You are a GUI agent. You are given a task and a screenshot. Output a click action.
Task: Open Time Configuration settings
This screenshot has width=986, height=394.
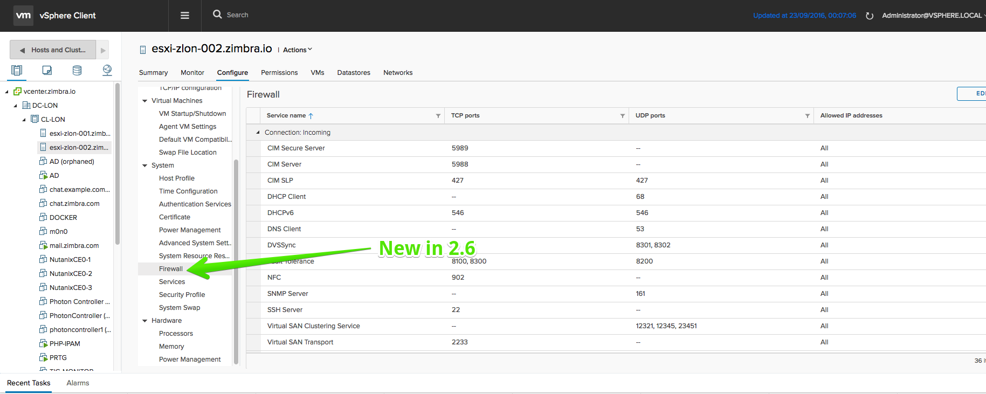(188, 191)
